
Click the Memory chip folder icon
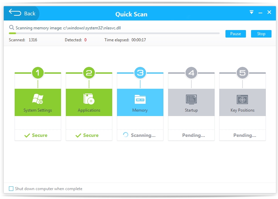pos(140,99)
